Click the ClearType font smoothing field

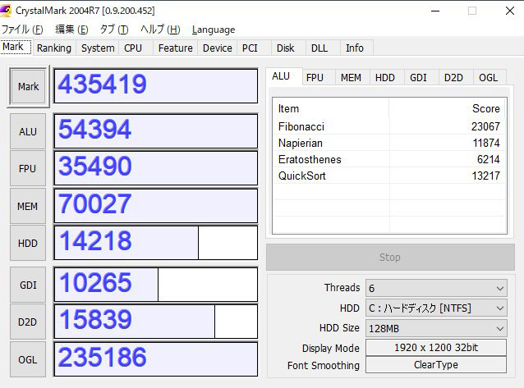coord(436,365)
